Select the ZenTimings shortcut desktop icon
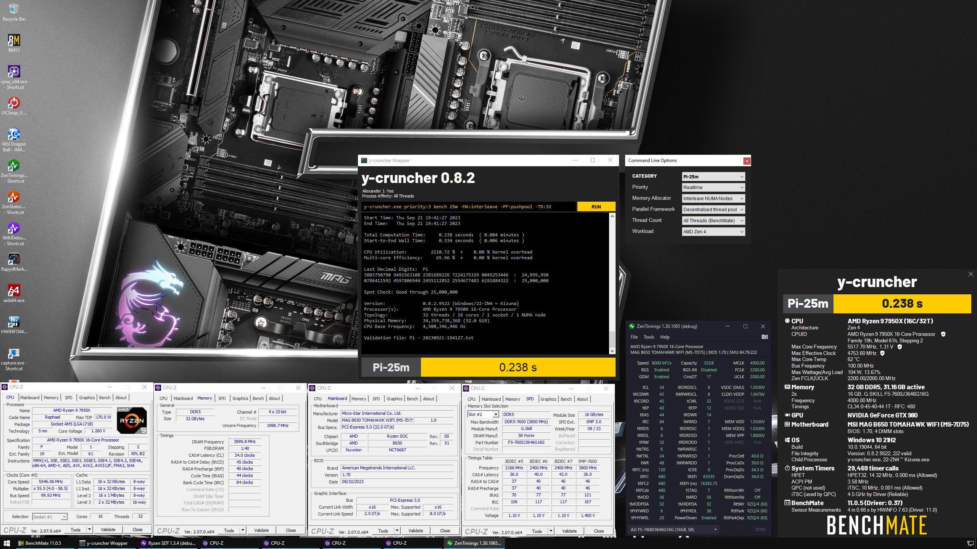 (14, 172)
